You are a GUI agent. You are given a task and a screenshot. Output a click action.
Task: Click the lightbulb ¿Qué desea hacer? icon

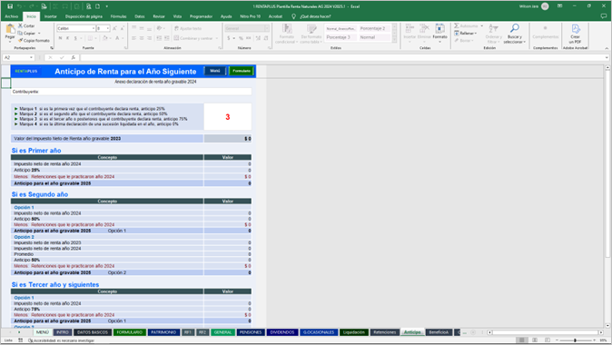click(294, 16)
